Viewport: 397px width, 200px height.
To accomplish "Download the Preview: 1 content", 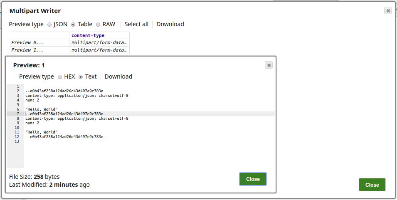I will (x=118, y=77).
